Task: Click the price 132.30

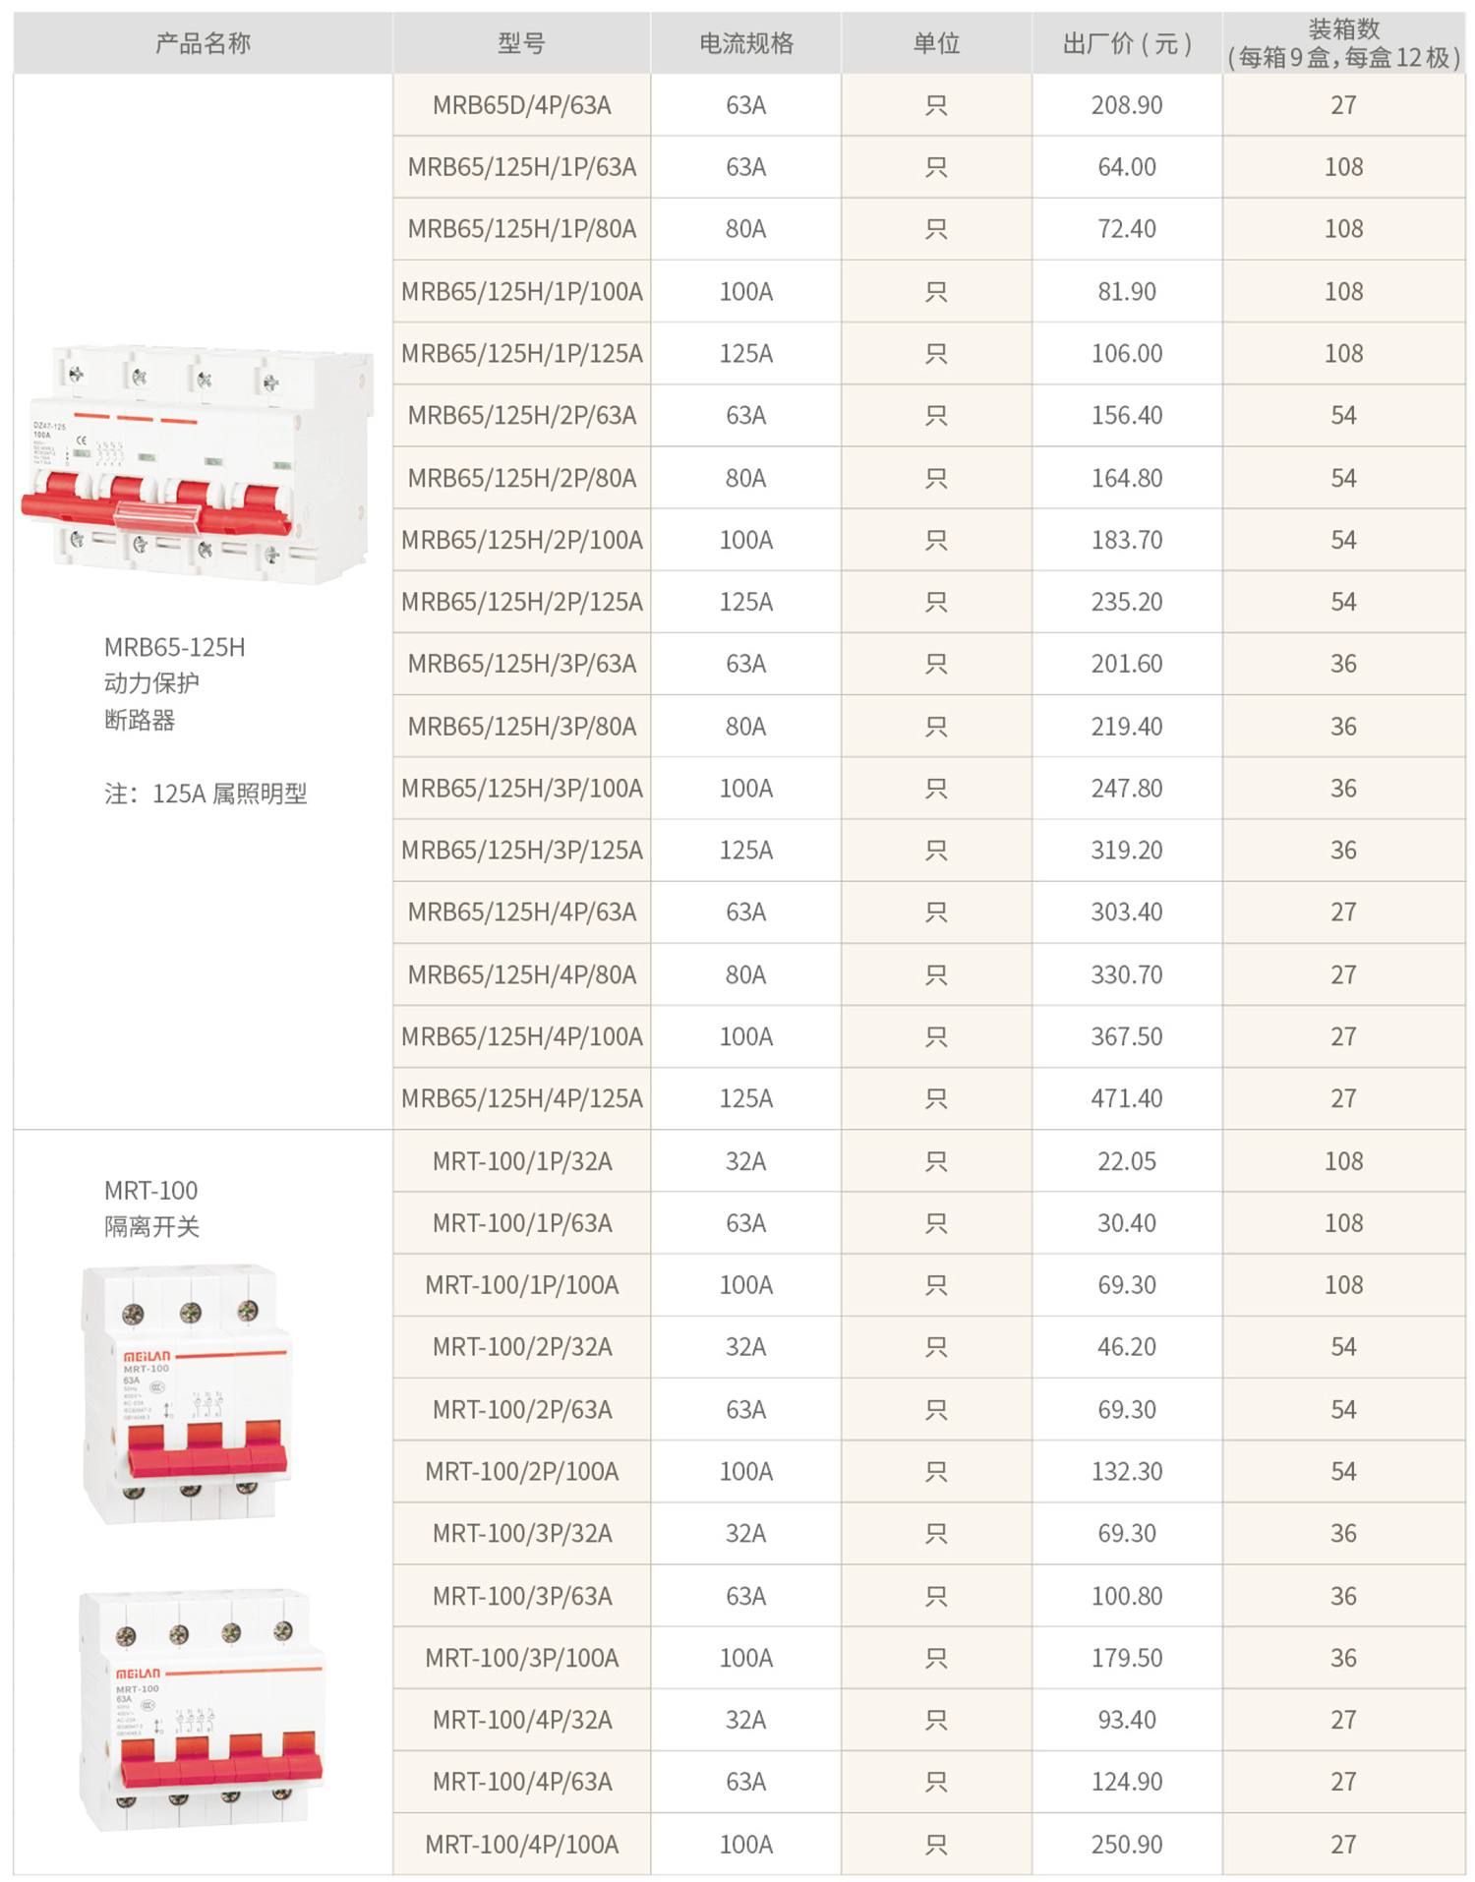Action: tap(1127, 1472)
